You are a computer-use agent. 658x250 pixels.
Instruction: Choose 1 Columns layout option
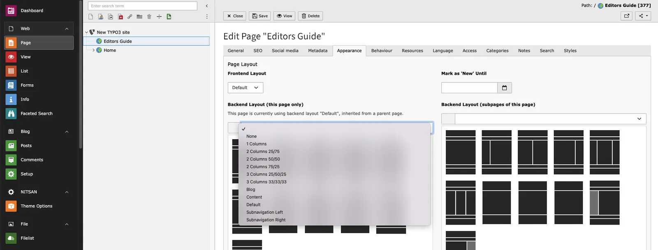coord(334,144)
